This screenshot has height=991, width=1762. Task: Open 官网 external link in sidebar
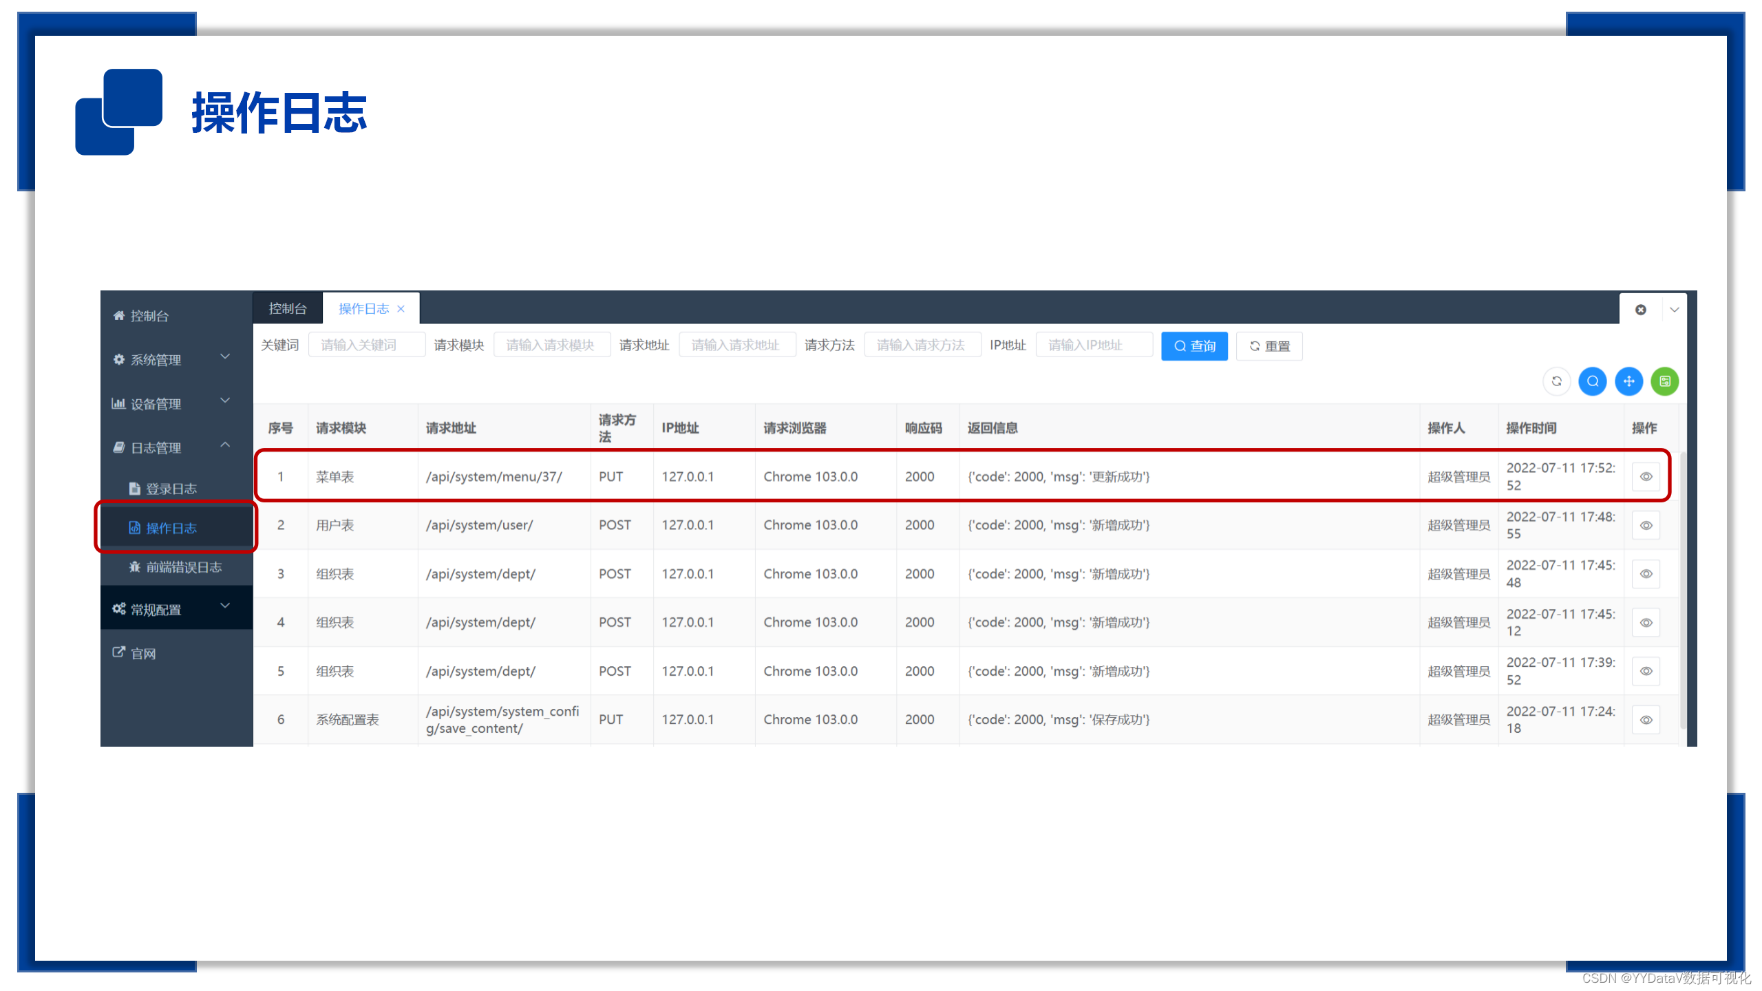coord(143,653)
